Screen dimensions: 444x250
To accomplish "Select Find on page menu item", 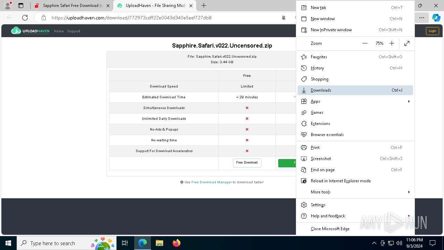I will 355,170.
